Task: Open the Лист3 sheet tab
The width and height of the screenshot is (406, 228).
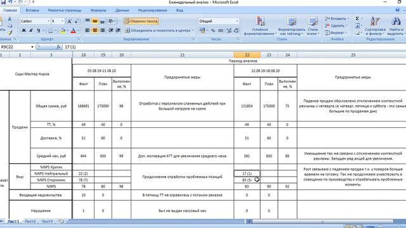Action: tap(48, 221)
